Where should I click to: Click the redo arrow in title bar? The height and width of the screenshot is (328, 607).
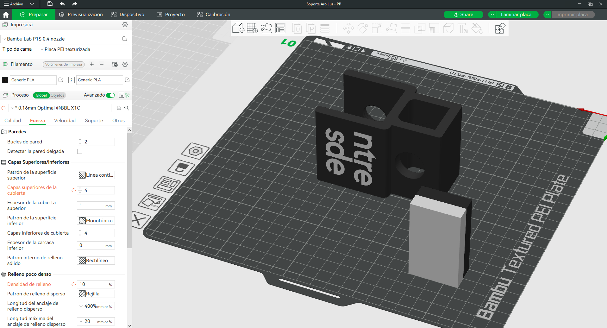[x=75, y=4]
